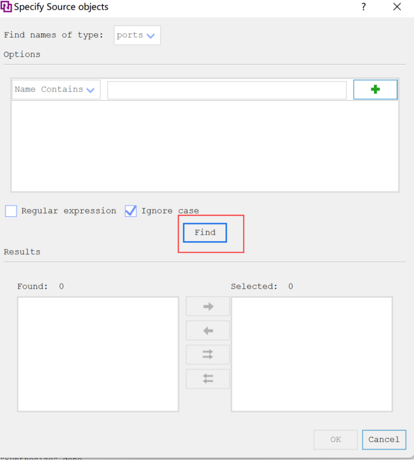
Task: Click the question mark help icon
Action: tap(364, 7)
